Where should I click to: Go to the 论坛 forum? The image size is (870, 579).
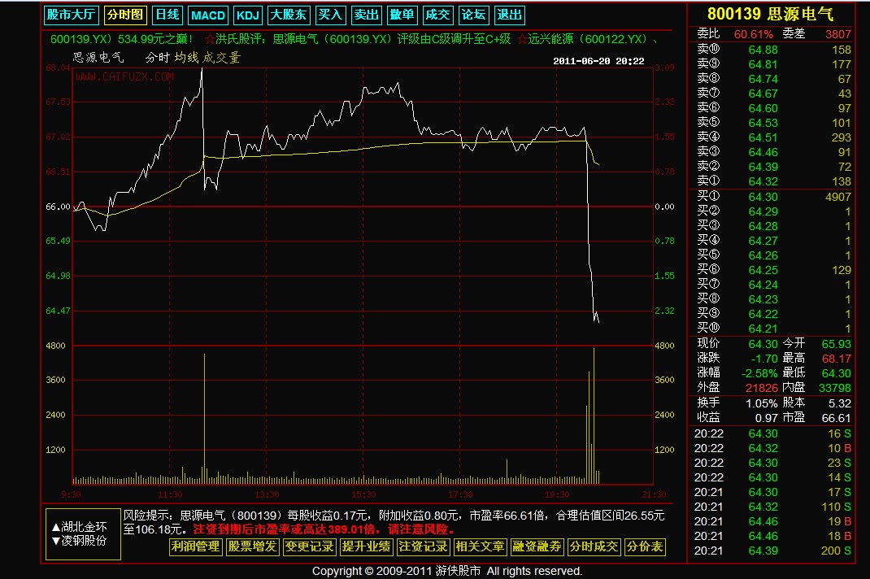pos(473,15)
